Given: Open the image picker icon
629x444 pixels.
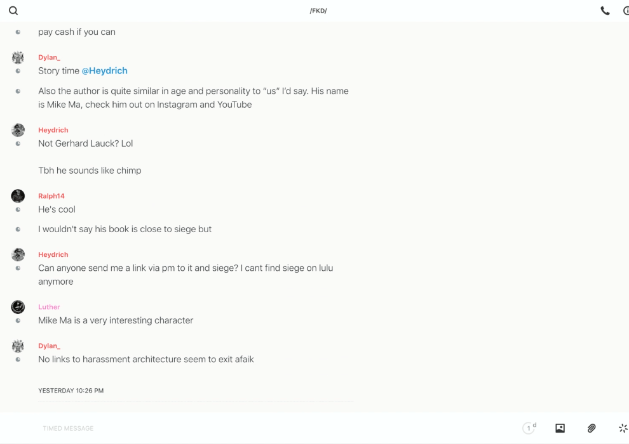Looking at the screenshot, I should pos(560,428).
